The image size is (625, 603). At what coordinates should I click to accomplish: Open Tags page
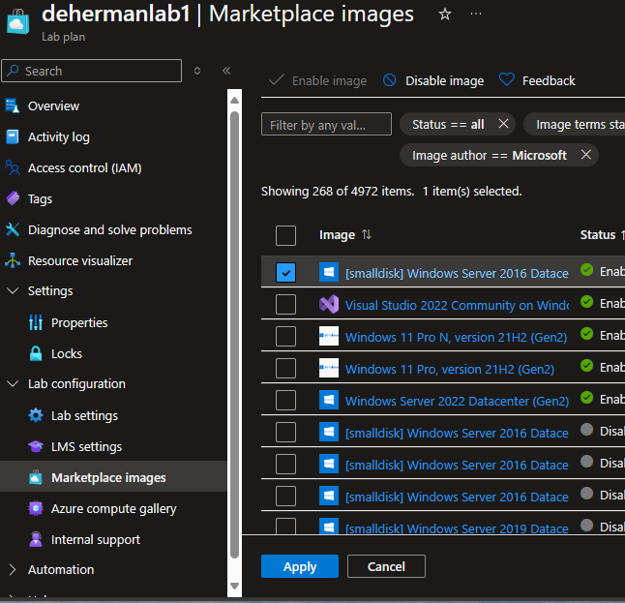point(40,198)
